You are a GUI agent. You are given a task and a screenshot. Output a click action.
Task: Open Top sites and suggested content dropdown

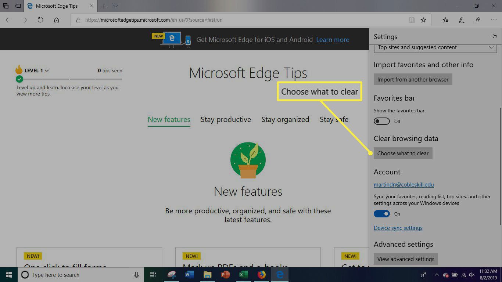tap(435, 47)
